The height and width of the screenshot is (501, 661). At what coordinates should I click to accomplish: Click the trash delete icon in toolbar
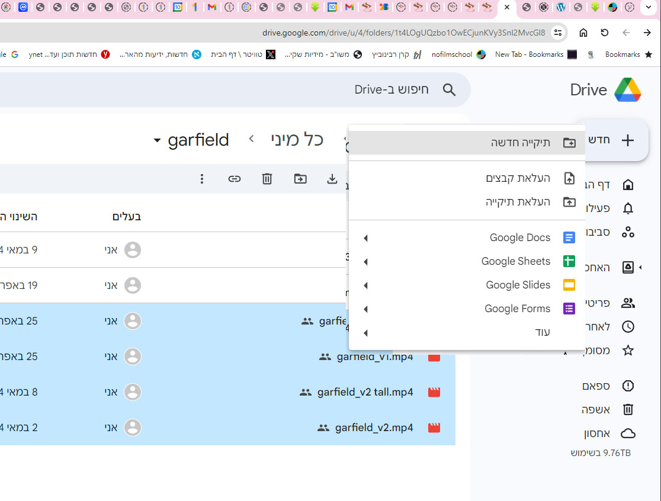click(267, 179)
